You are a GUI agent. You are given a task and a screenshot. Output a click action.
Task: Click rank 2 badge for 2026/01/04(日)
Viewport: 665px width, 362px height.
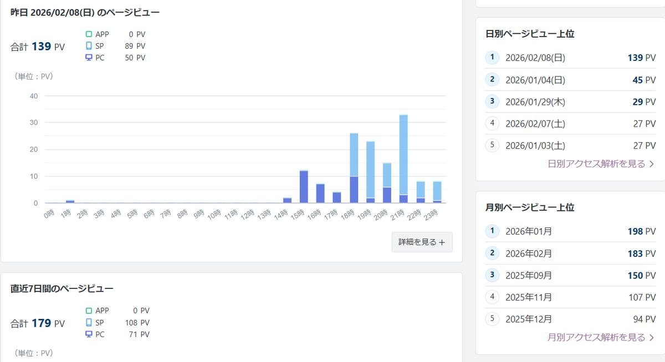pos(492,80)
